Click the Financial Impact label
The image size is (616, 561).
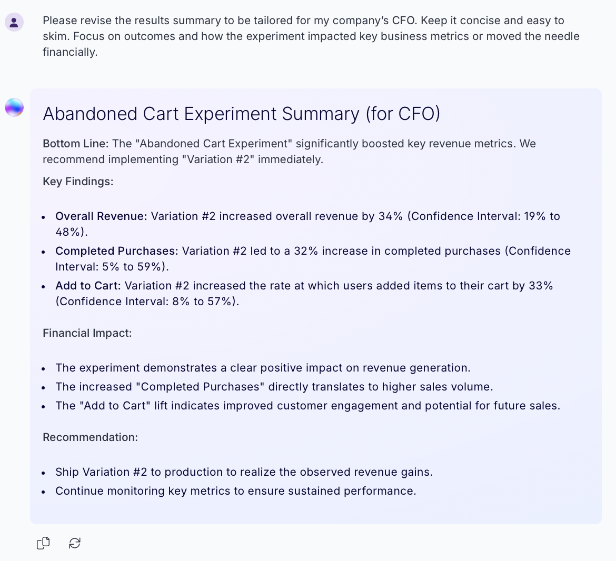pos(87,333)
